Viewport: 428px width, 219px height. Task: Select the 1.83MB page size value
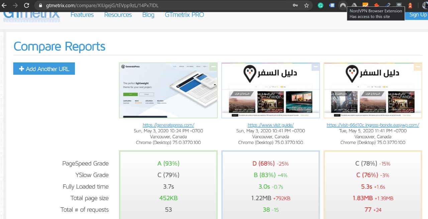point(363,198)
